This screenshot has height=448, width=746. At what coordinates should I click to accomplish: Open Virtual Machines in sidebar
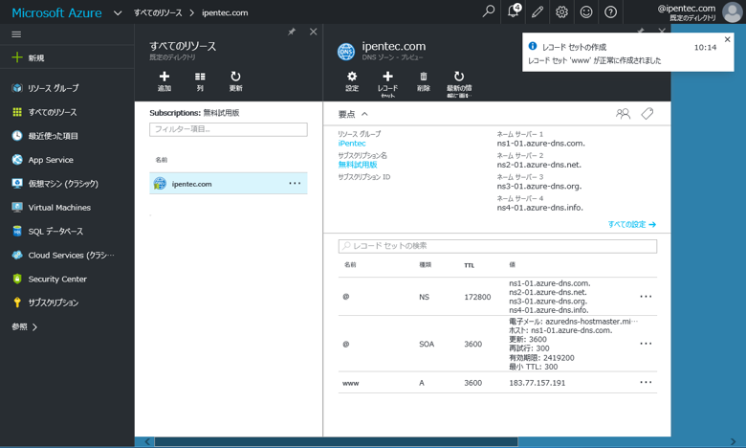pyautogui.click(x=52, y=207)
